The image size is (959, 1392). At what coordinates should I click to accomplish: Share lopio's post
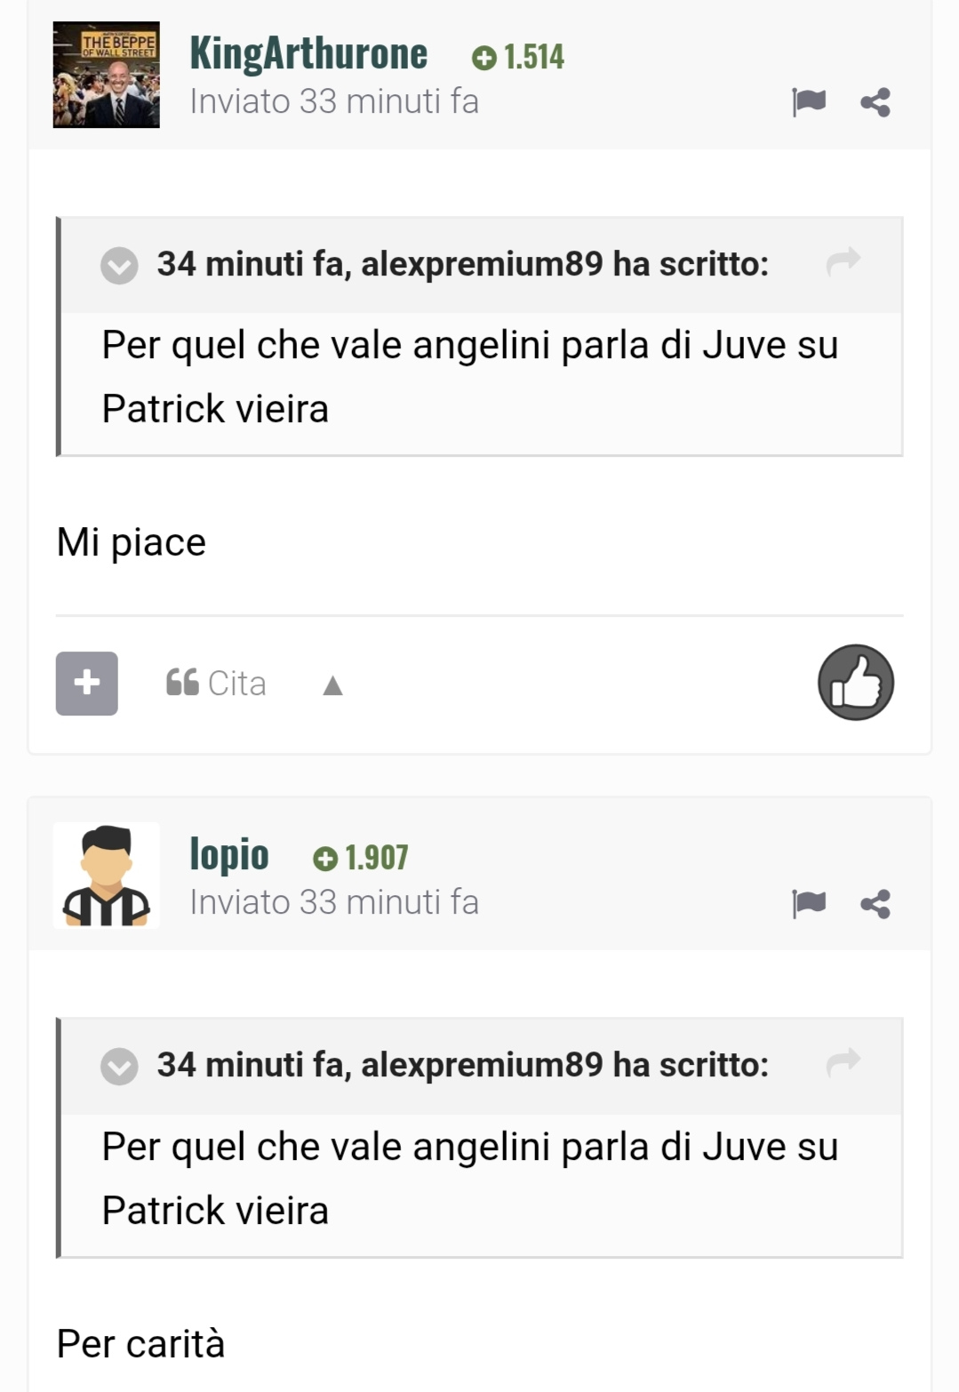point(875,904)
